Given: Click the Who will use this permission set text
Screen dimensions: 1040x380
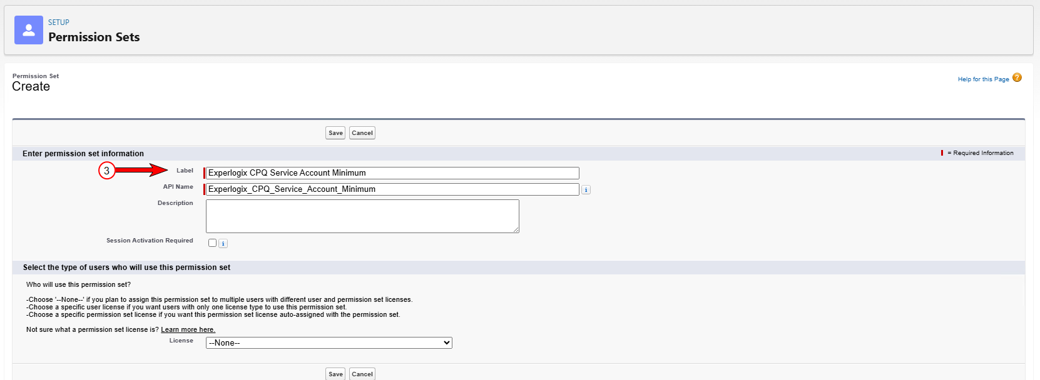Looking at the screenshot, I should coord(78,285).
